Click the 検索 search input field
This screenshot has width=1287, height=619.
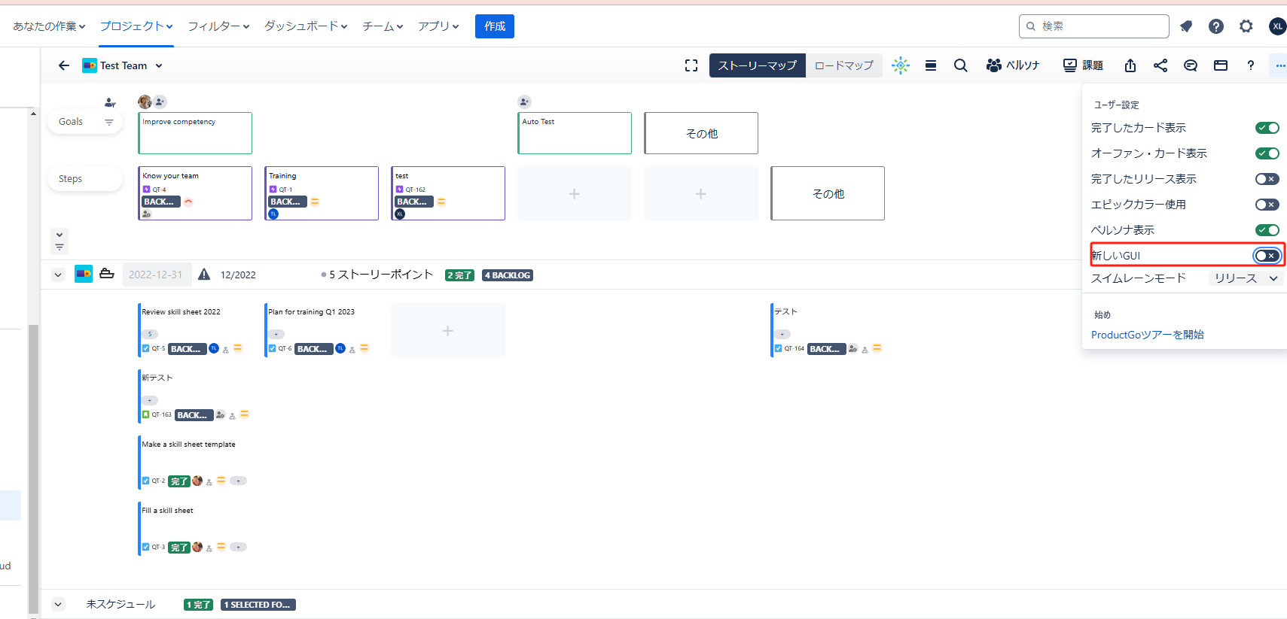[x=1099, y=26]
